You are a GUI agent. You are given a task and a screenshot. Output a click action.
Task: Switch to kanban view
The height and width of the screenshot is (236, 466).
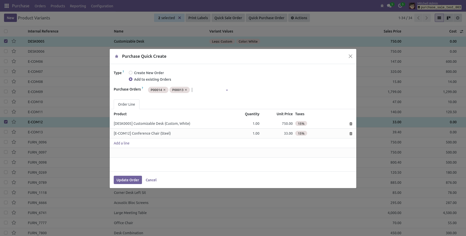(449, 18)
